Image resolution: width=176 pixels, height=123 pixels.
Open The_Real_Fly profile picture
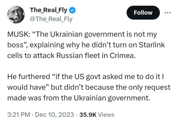[16, 15]
